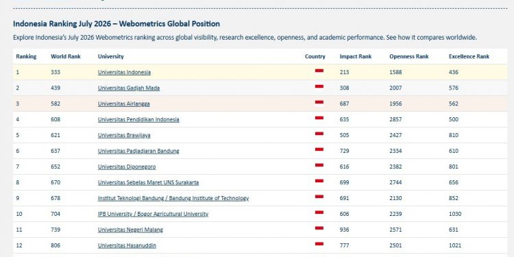Select world rank 670 cell

[56, 182]
